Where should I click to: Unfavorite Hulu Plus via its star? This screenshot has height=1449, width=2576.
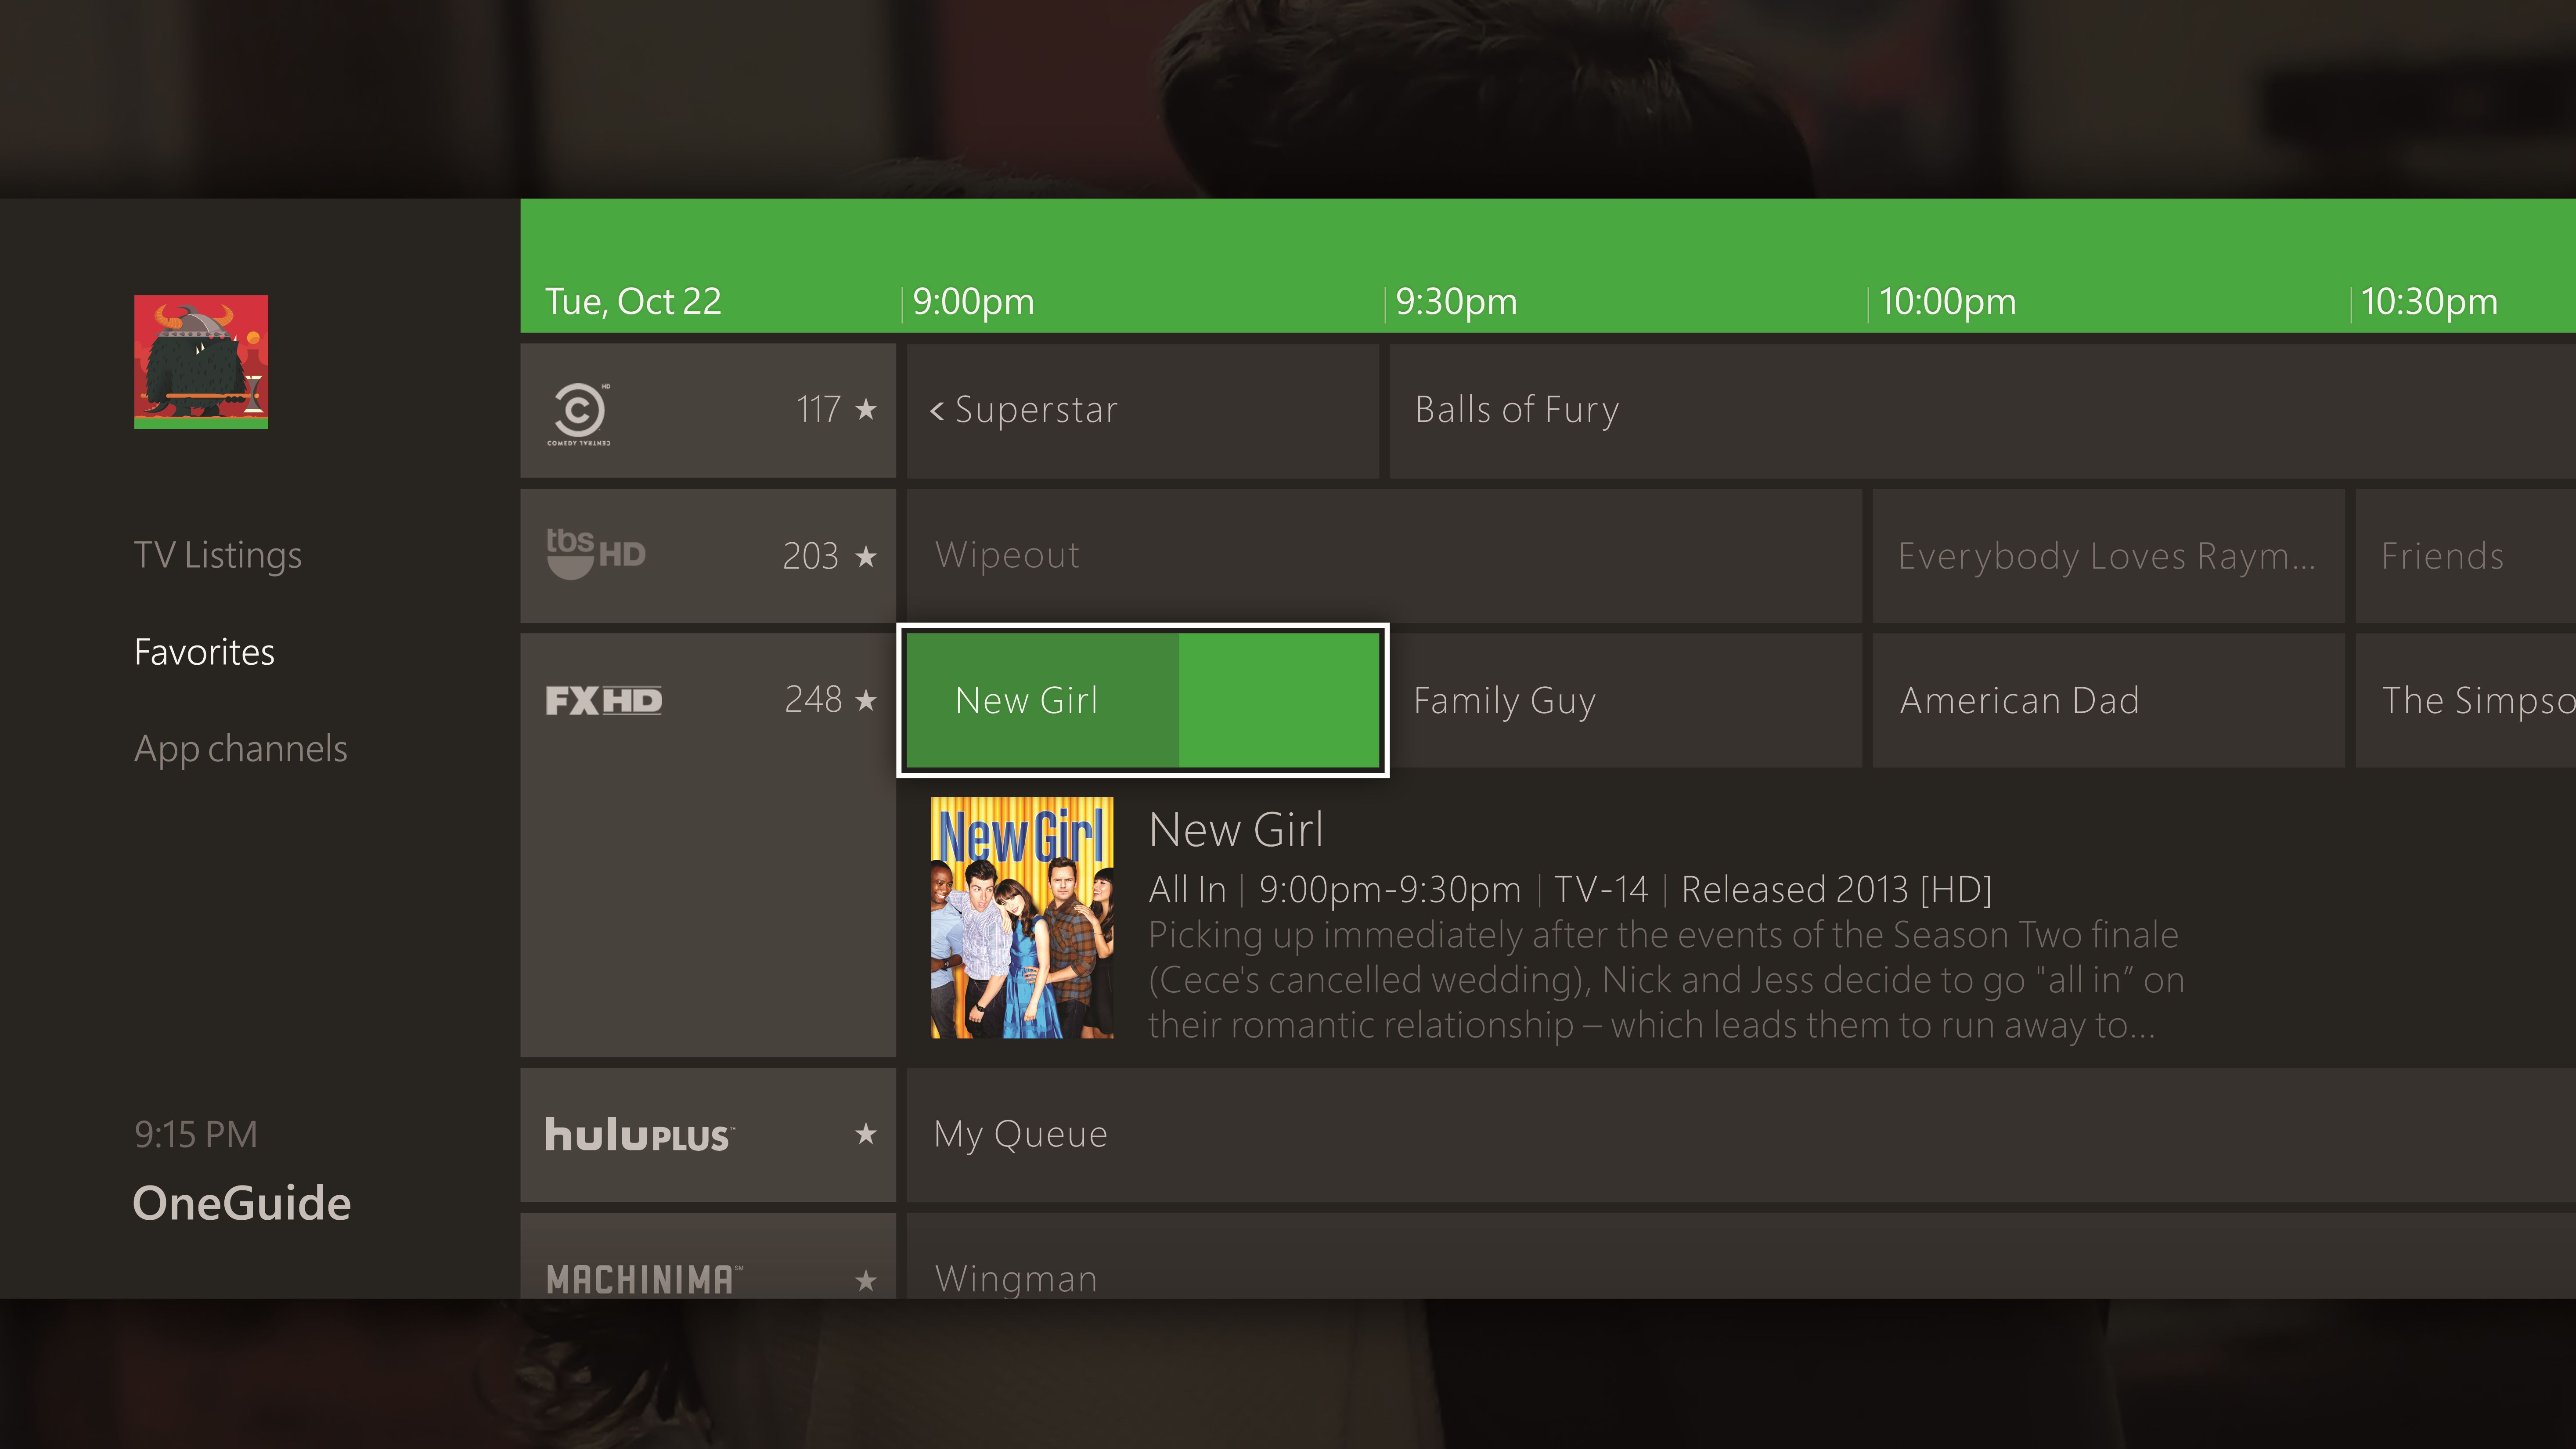pos(866,1134)
